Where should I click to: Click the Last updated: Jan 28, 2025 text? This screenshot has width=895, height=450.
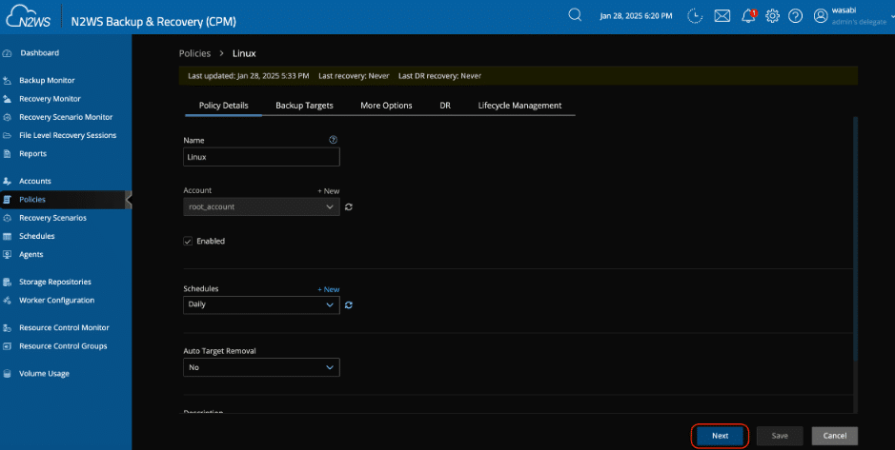pos(249,76)
